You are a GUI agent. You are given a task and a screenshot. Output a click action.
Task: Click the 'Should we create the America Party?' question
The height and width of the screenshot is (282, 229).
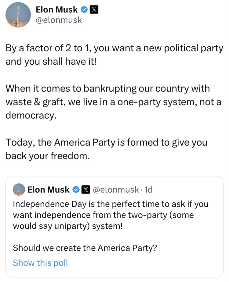(85, 248)
